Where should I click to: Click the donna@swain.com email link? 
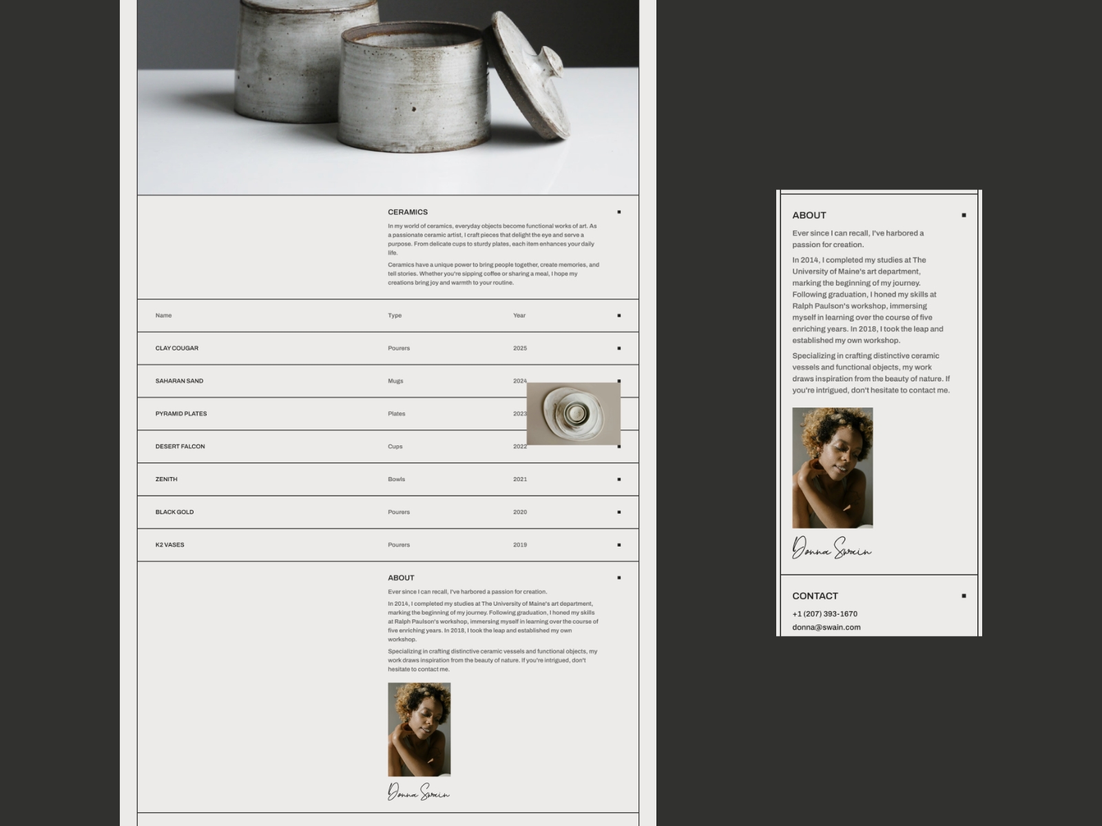click(x=826, y=627)
